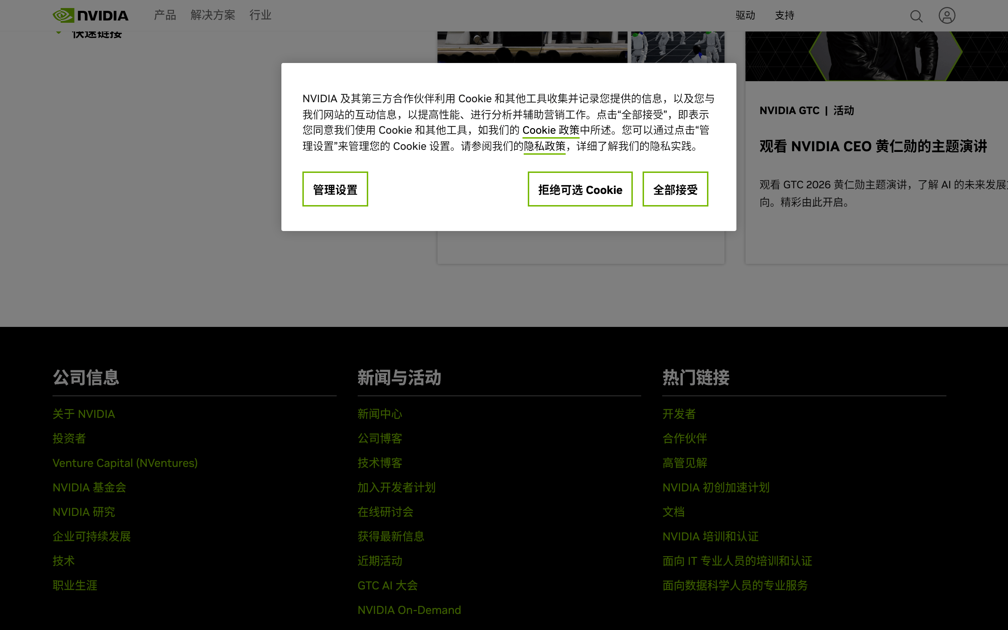Viewport: 1008px width, 630px height.
Task: Click the 管理设置 button
Action: (x=335, y=189)
